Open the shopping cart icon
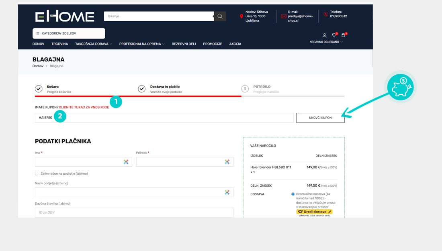The height and width of the screenshot is (251, 442). click(343, 35)
